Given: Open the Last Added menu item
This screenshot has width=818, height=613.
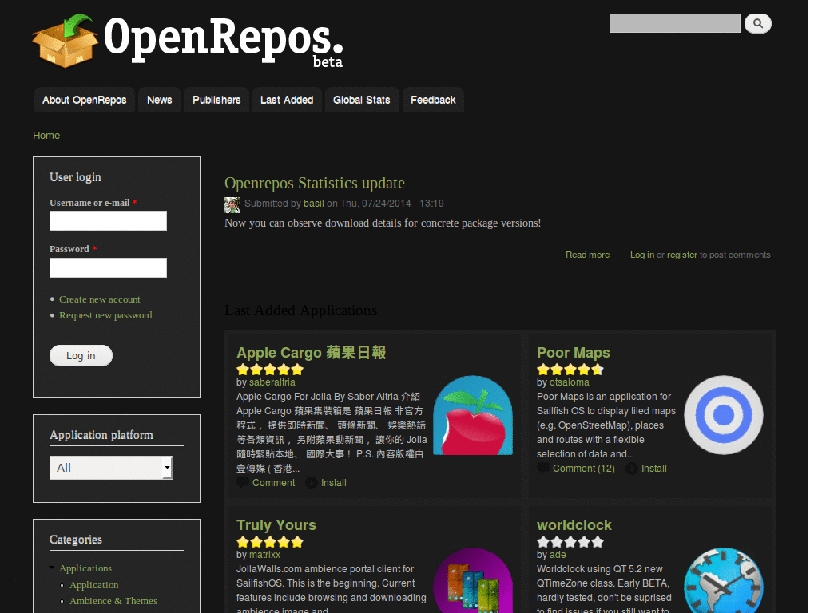Looking at the screenshot, I should click(x=287, y=100).
